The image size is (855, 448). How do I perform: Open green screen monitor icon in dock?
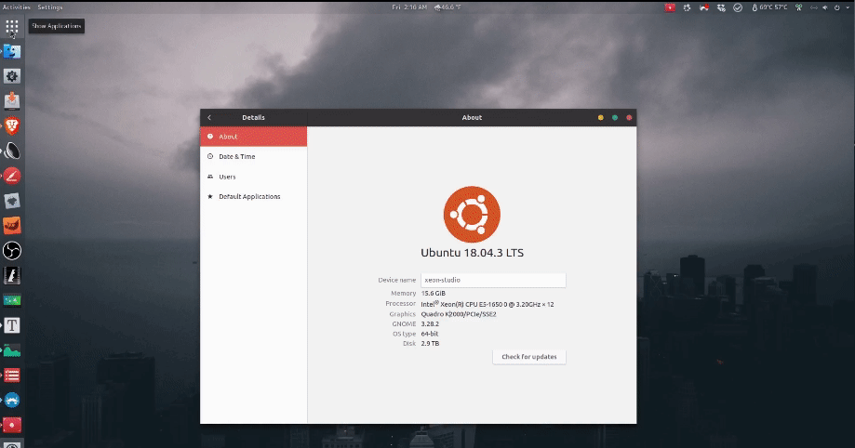point(12,300)
